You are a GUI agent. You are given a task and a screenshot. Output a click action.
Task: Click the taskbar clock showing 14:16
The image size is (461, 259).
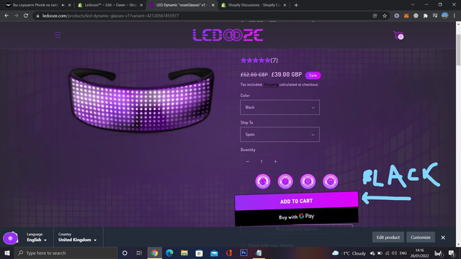coord(419,253)
